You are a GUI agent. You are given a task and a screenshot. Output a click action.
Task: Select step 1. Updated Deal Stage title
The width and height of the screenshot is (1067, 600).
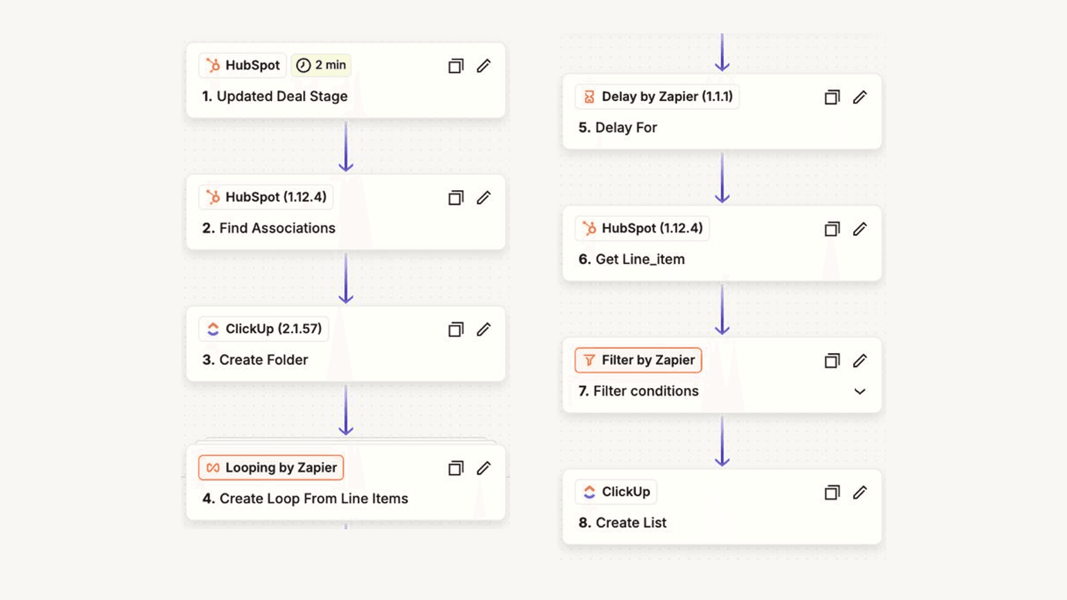pyautogui.click(x=275, y=96)
